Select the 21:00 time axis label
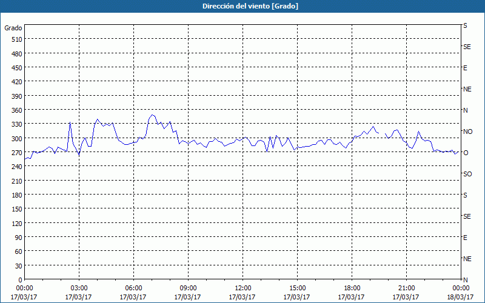Viewport: 485px width, 303px height. tap(406, 288)
